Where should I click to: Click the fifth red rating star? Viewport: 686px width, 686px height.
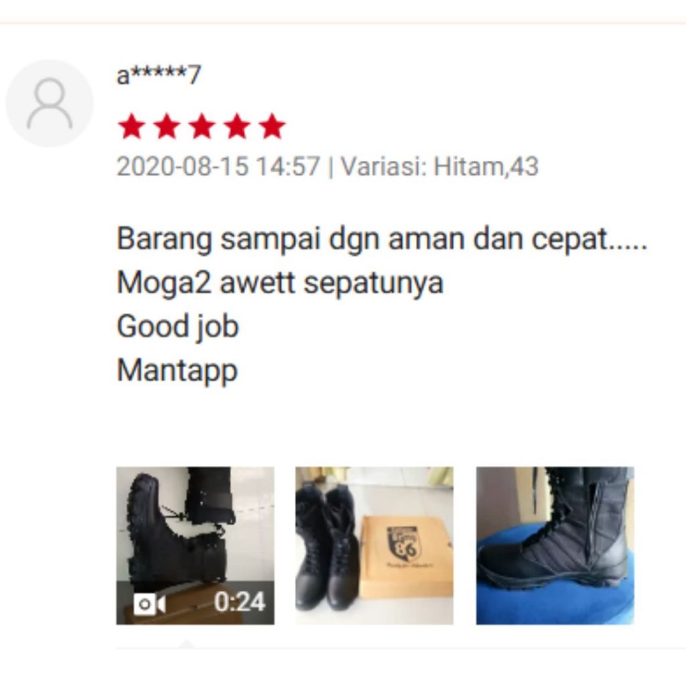tap(272, 127)
